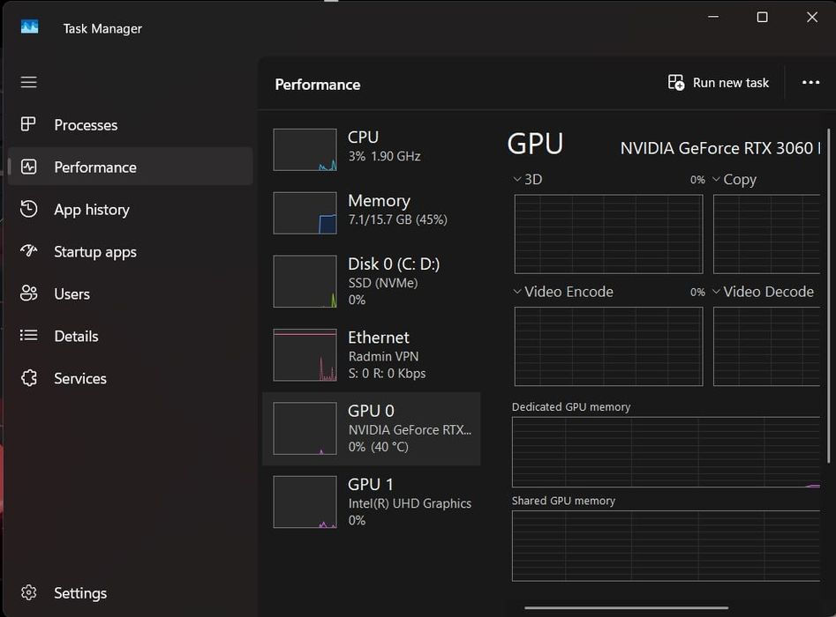Select the GPU 0 mini graph thumbnail

[305, 428]
